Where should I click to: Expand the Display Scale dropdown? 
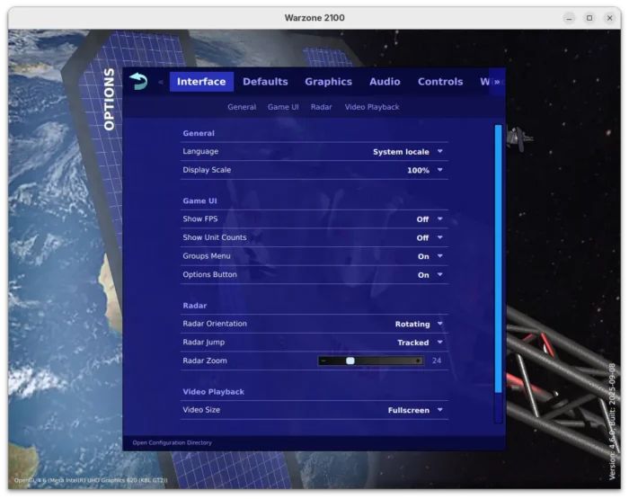pyautogui.click(x=424, y=170)
